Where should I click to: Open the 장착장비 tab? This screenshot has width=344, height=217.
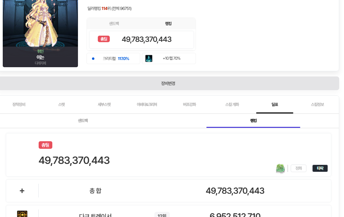(19, 105)
